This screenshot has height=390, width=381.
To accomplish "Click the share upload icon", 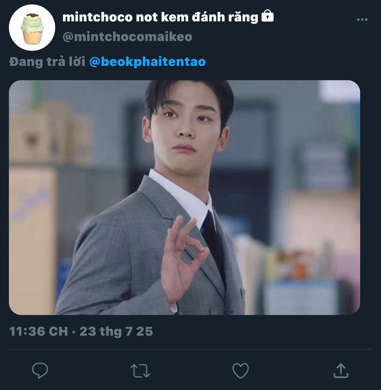I will 341,370.
